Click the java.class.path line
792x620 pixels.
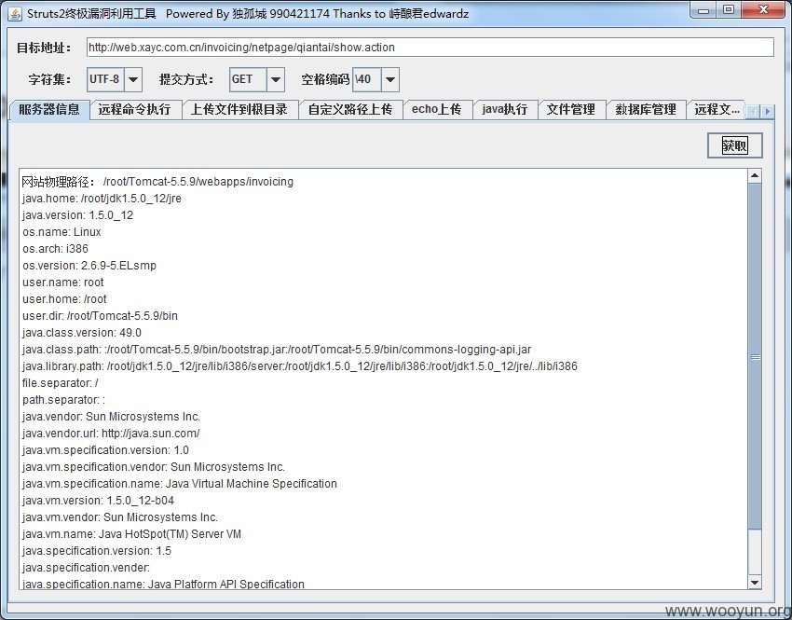277,350
